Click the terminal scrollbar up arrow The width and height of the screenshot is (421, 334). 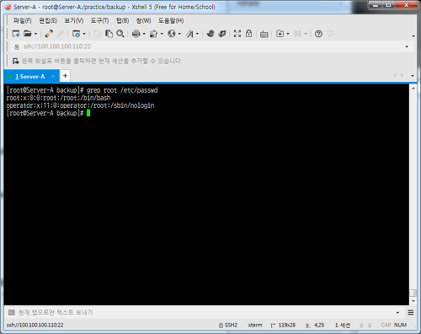[413, 88]
